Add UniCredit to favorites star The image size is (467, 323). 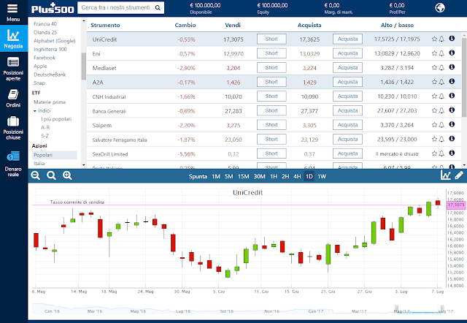point(434,39)
